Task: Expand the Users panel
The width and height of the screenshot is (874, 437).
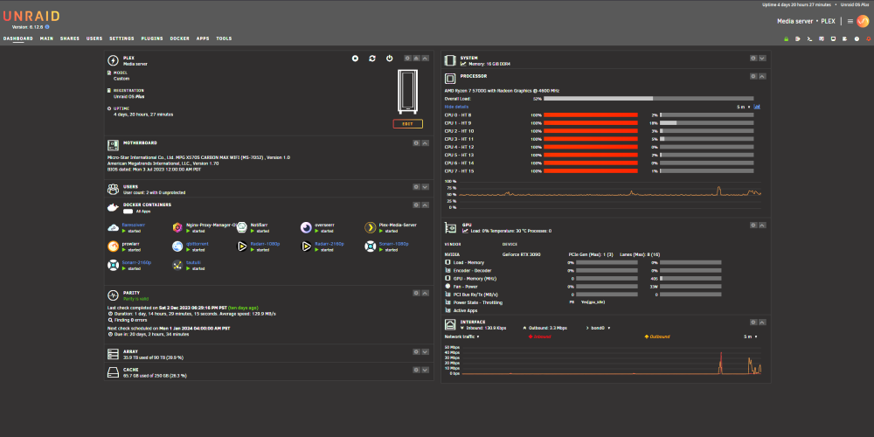Action: 426,187
